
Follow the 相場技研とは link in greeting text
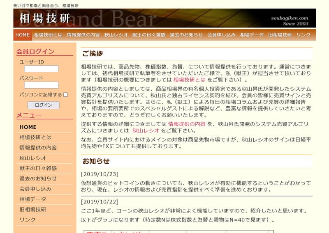pos(189,80)
